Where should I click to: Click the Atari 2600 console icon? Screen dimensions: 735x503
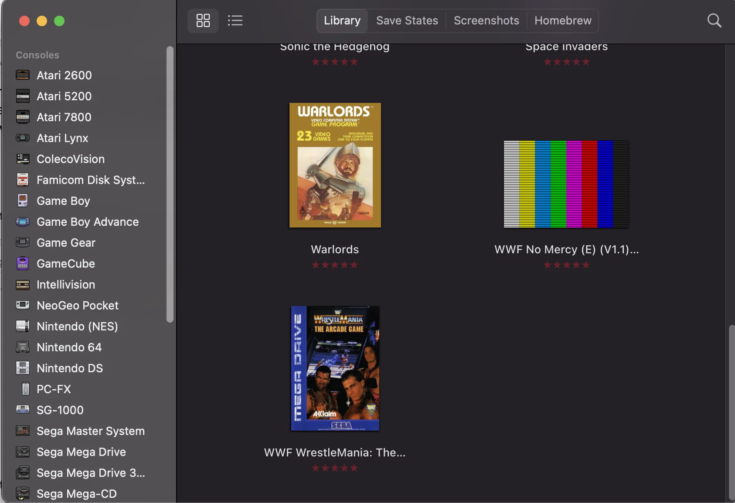tap(23, 75)
